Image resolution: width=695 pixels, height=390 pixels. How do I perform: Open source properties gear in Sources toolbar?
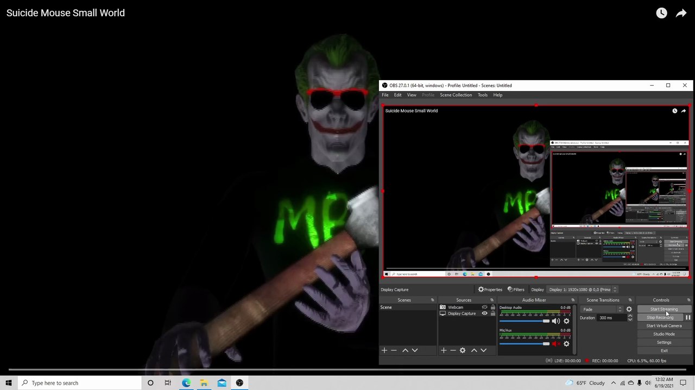click(x=463, y=350)
